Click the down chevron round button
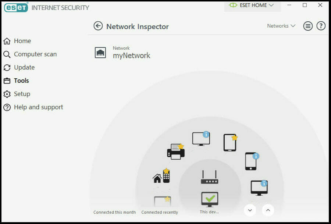 pos(250,210)
